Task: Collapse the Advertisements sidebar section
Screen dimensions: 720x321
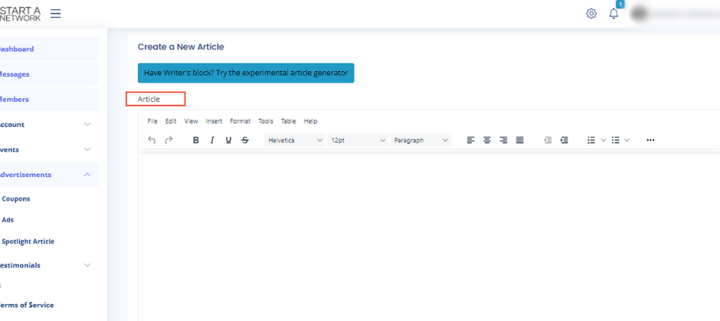Action: point(87,175)
